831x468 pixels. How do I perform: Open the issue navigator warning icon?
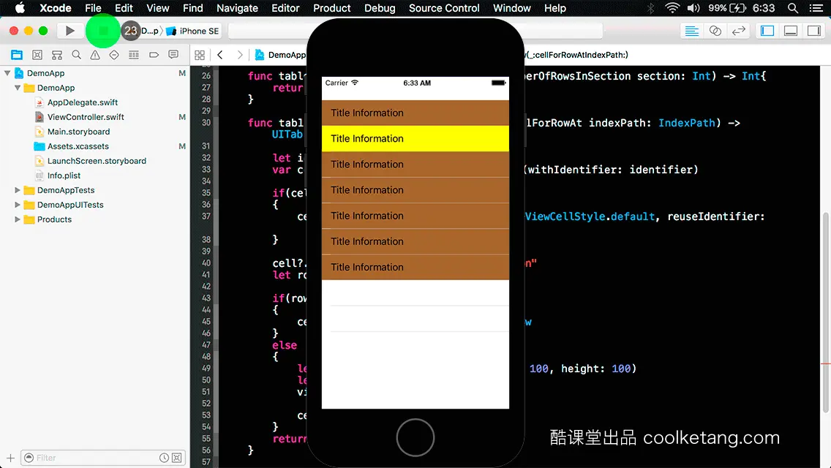tap(95, 55)
